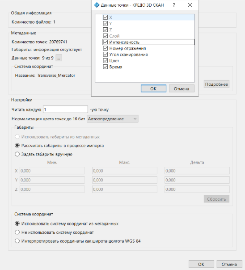Click the КРЕДО 3D СКАН diamond icon
The image size is (245, 270).
[97, 5]
